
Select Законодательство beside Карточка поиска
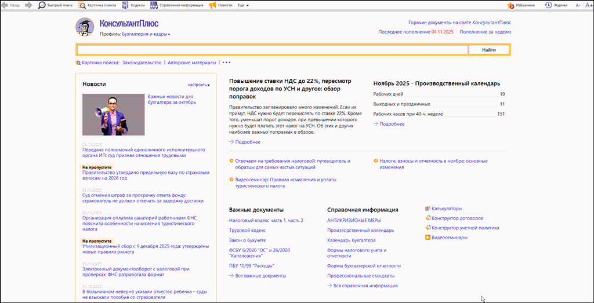click(142, 63)
